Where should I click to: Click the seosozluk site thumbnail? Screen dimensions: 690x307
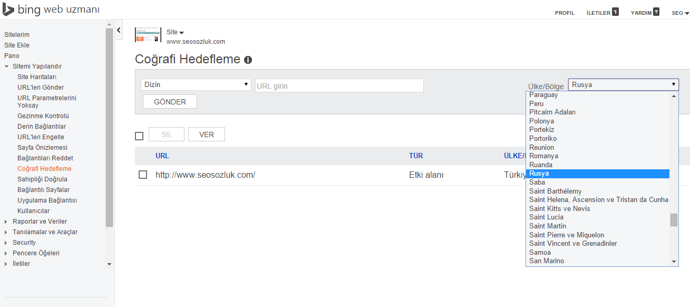click(148, 35)
